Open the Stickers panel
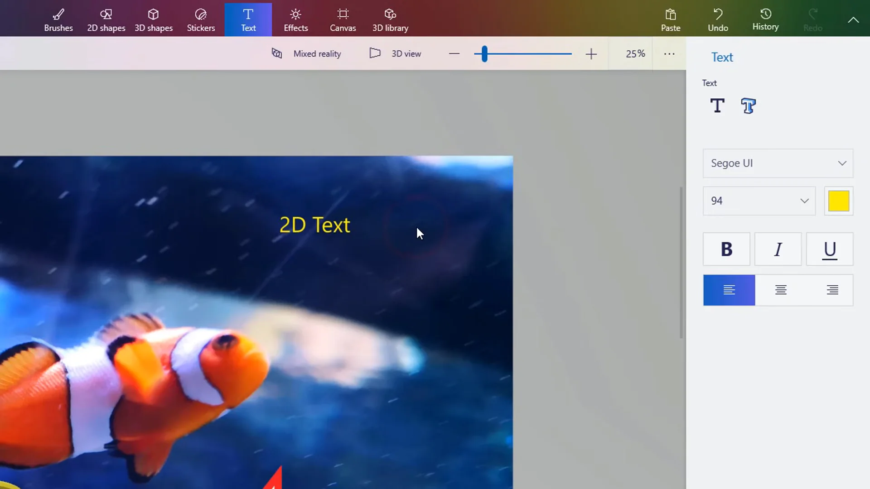870x489 pixels. (201, 20)
